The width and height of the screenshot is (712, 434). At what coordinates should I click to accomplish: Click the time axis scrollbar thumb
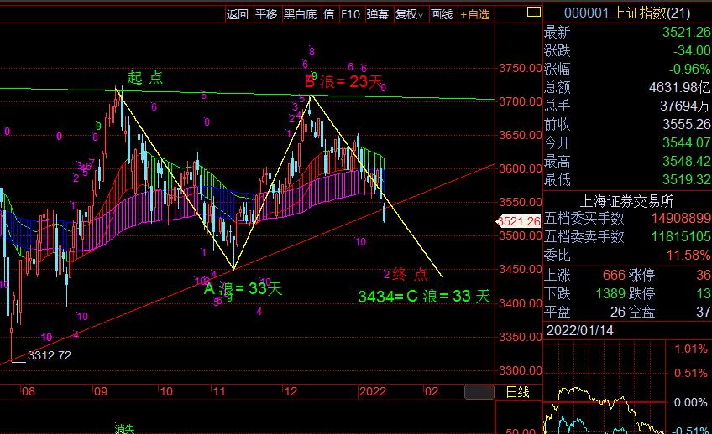(479, 392)
